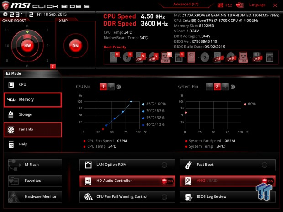Click the Storage drive icon in sidebar
This screenshot has height=212, width=283.
[11, 114]
